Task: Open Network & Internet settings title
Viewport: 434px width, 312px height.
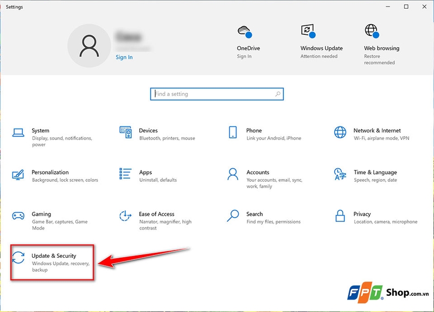Action: [377, 131]
